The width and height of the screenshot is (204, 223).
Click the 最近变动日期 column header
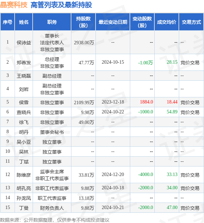(x=113, y=22)
